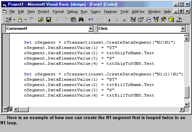Screen dimensions: 192x132
Task: Click the code scroll up arrow
Action: click(x=186, y=39)
